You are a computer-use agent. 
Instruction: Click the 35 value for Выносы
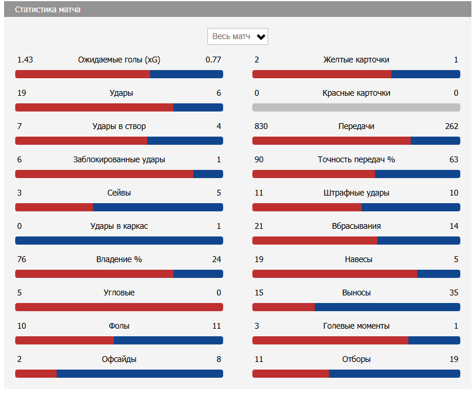pyautogui.click(x=453, y=292)
